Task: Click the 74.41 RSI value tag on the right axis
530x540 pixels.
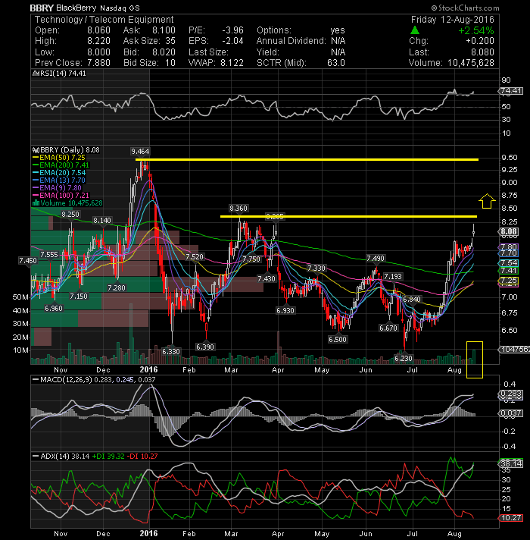Action: [x=510, y=91]
